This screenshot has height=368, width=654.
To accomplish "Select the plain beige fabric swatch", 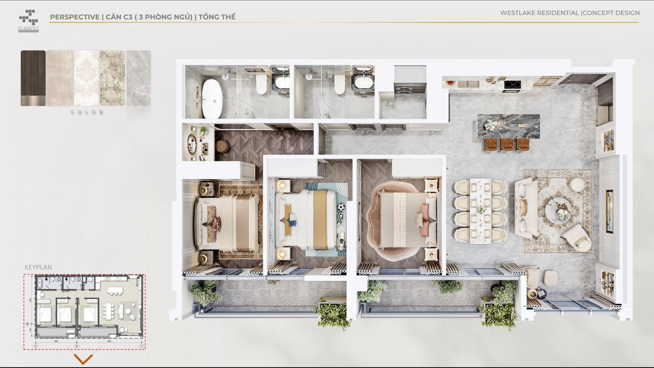I will coord(60,78).
